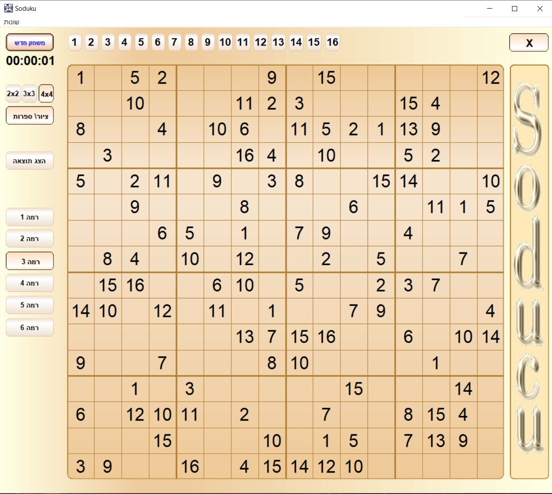This screenshot has width=552, height=494.
Task: Choose number 14 from the palette row
Action: tap(296, 42)
